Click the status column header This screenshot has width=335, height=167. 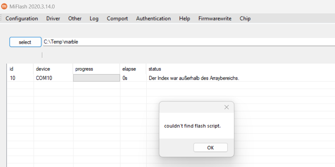pyautogui.click(x=155, y=69)
